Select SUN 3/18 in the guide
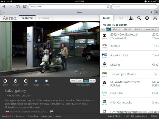159x119 pixels. coord(139,29)
